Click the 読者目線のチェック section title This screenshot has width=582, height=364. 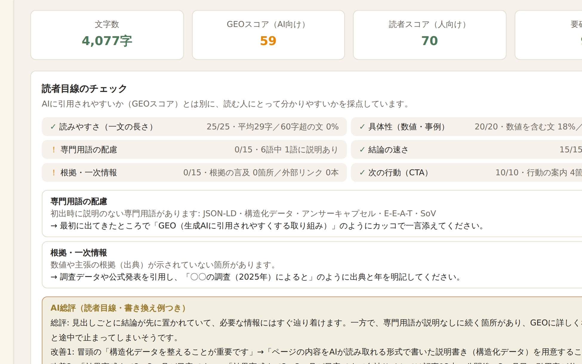(x=84, y=89)
